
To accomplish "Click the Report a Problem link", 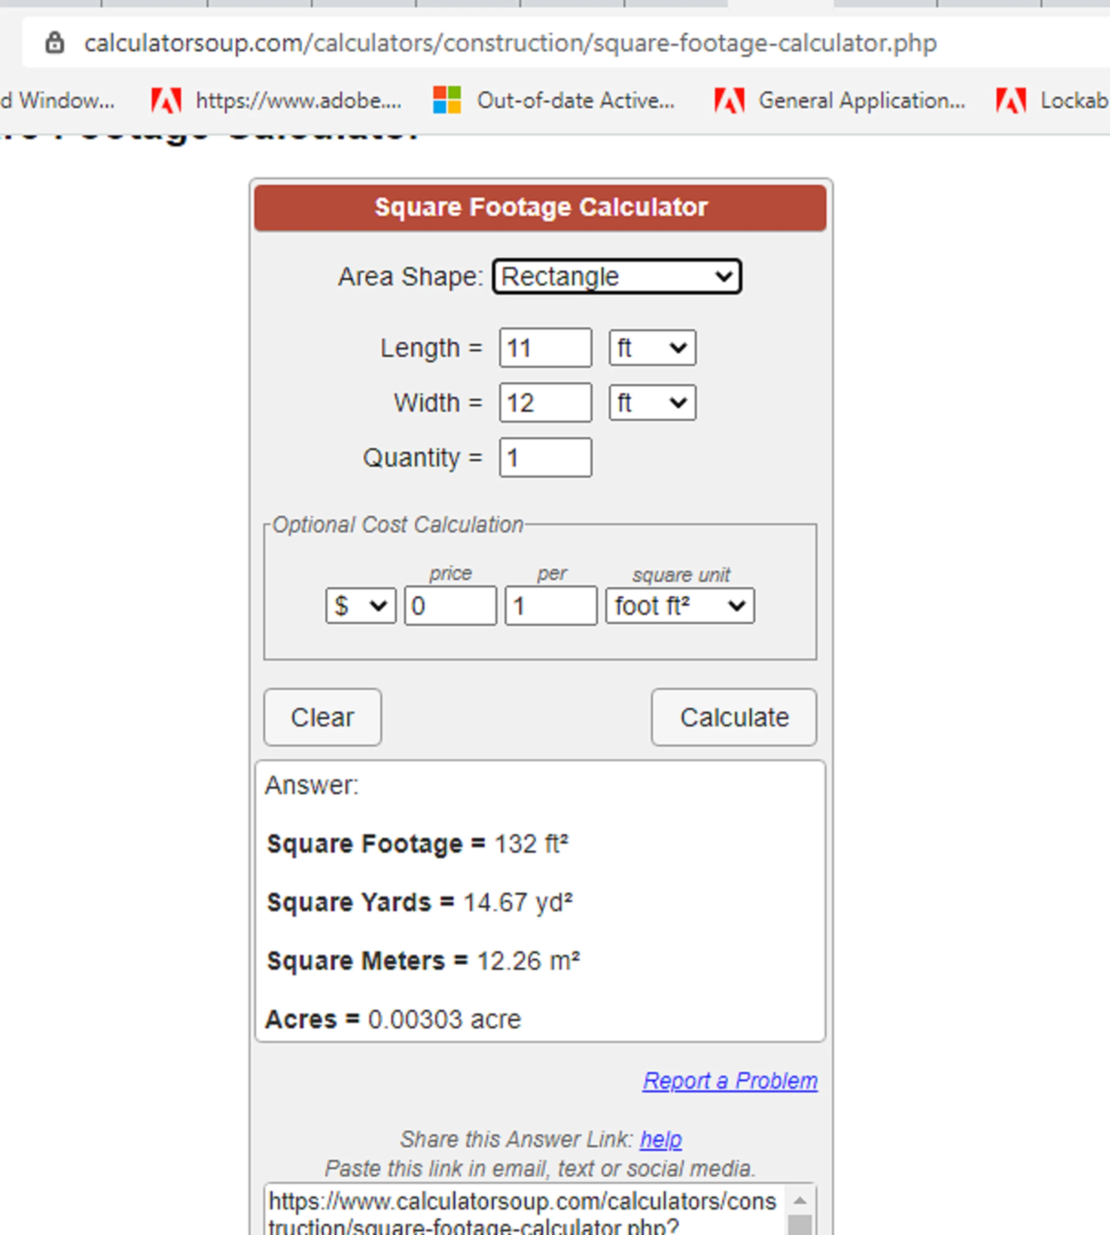I will click(x=730, y=1080).
